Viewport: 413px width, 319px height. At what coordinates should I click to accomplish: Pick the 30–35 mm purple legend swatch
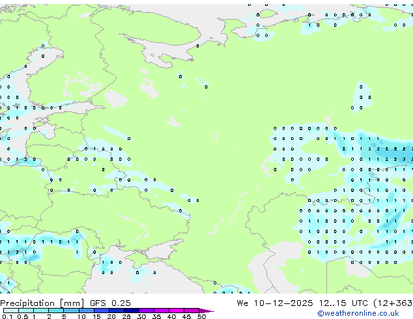pos(146,311)
